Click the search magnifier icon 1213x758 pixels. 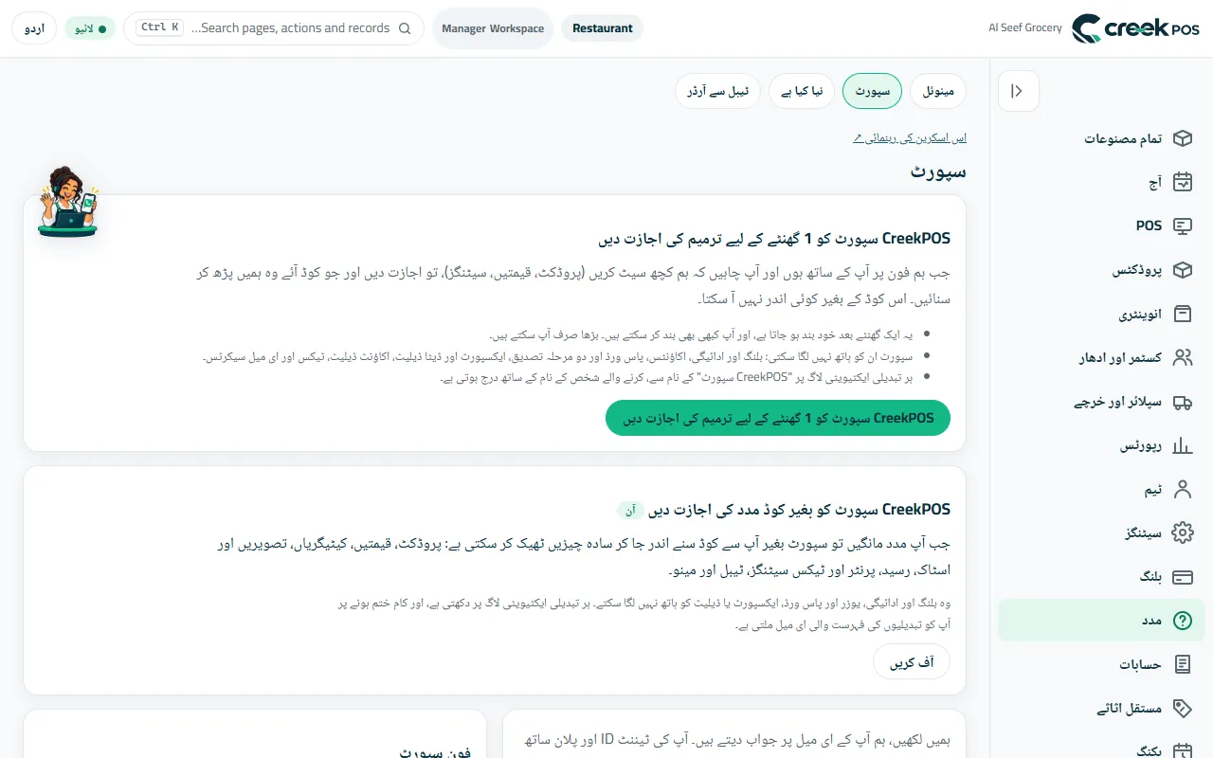pyautogui.click(x=405, y=28)
